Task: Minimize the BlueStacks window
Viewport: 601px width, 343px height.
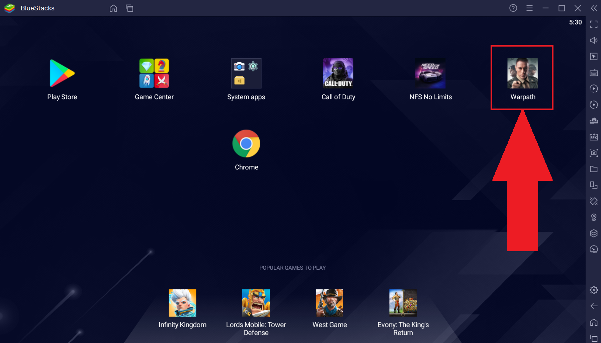Action: tap(545, 8)
